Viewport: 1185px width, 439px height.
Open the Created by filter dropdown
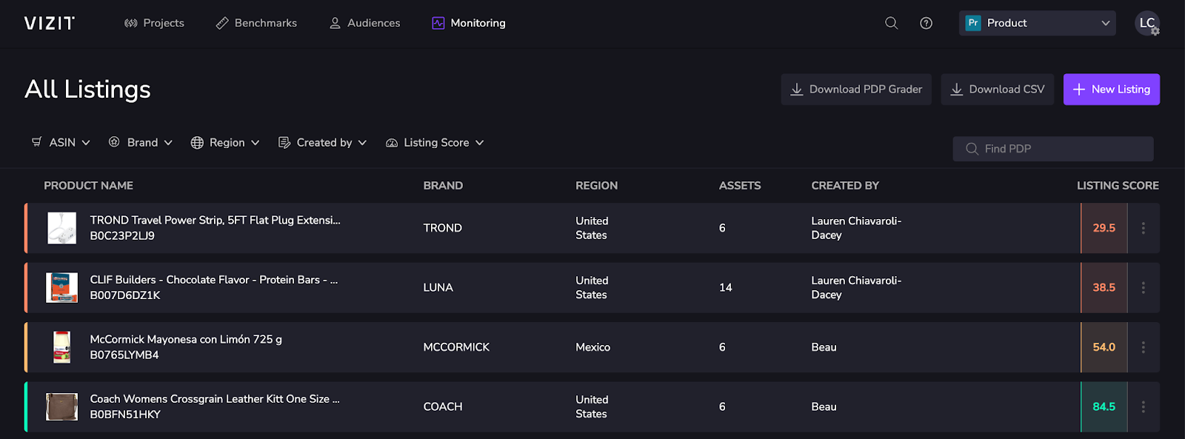(x=323, y=142)
